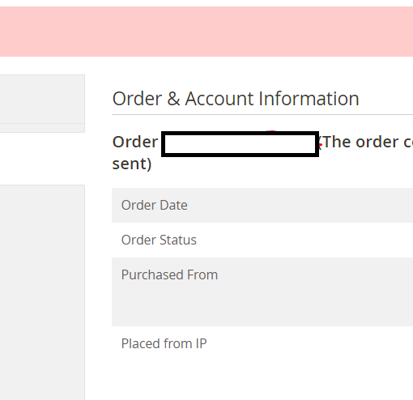
Task: Click the lower gray sidebar panel
Action: pos(42,292)
